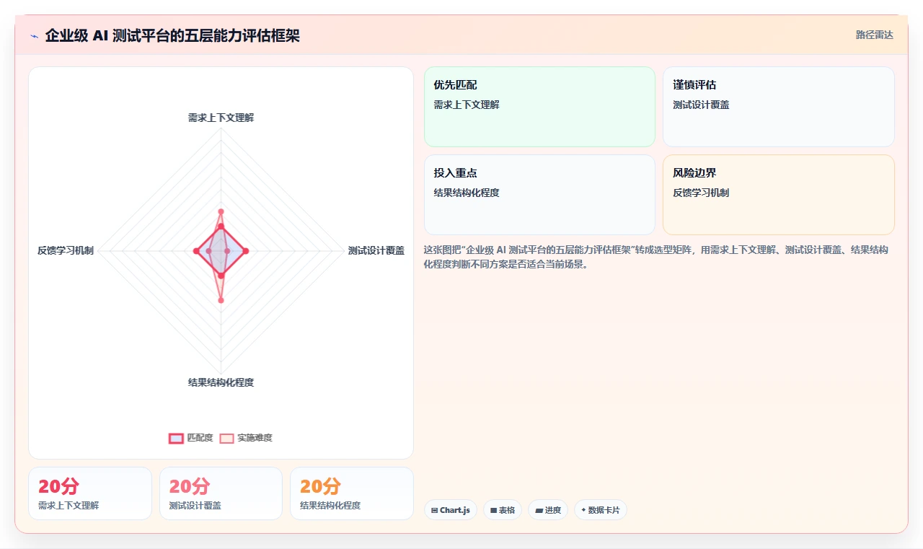Click the 进度 tag

(x=548, y=510)
